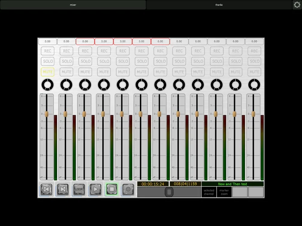
Task: Open settings with the gear icon
Action: pyautogui.click(x=297, y=5)
